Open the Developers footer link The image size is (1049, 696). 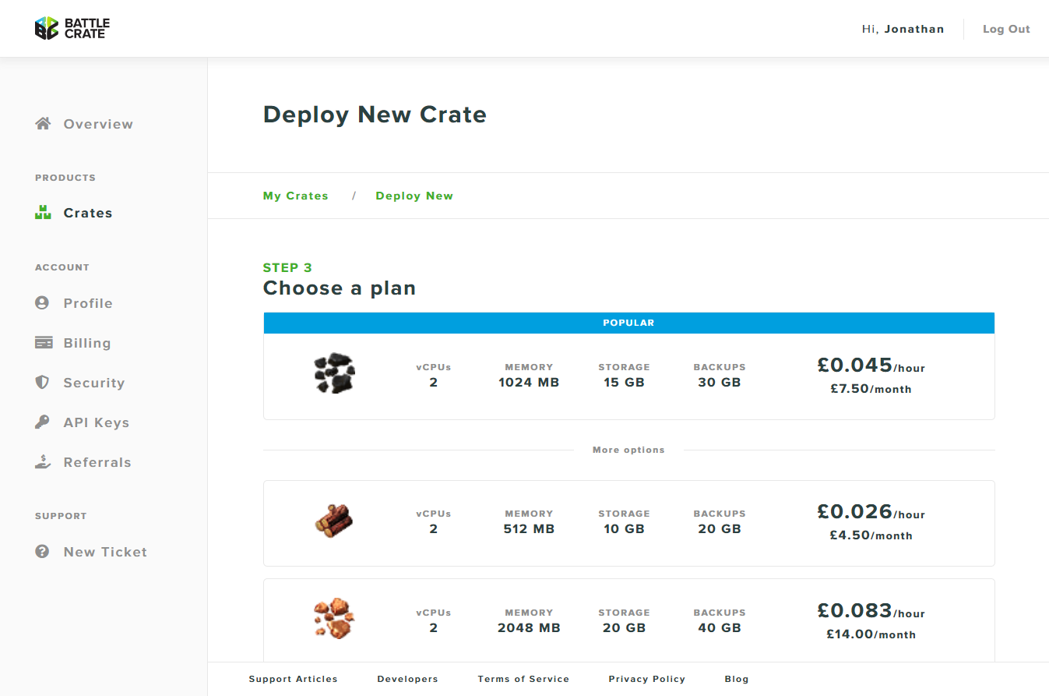(408, 679)
